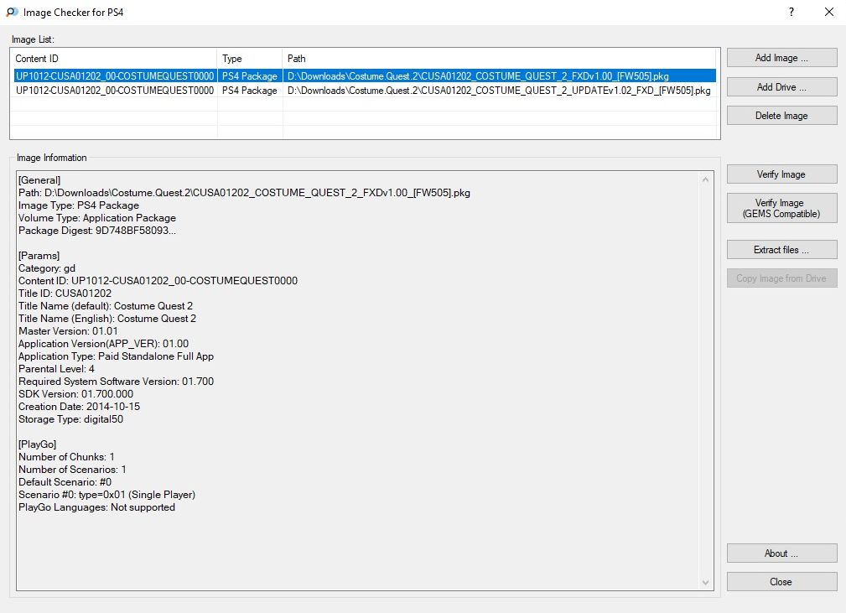Click the PlayGo Languages: Not supported line
846x613 pixels.
coord(96,508)
